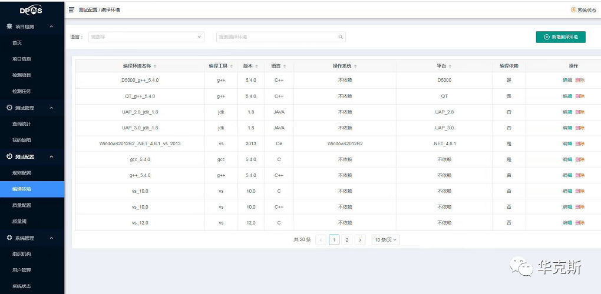
Task: Collapse the 系统管理 sidebar section
Action: [x=51, y=238]
